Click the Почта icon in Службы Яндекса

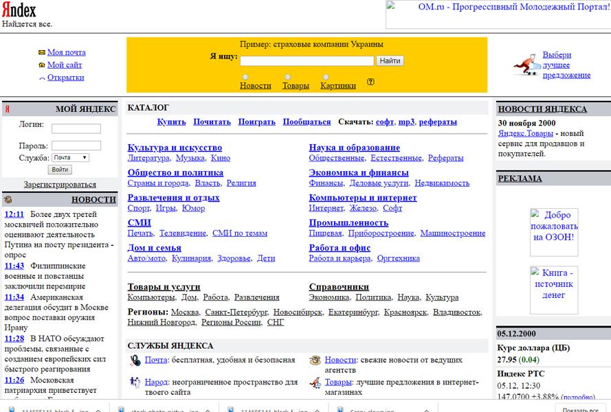tap(135, 360)
